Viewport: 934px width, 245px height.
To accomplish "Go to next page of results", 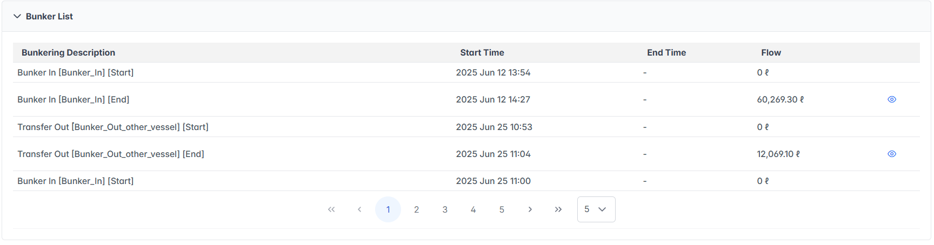I will coord(530,209).
